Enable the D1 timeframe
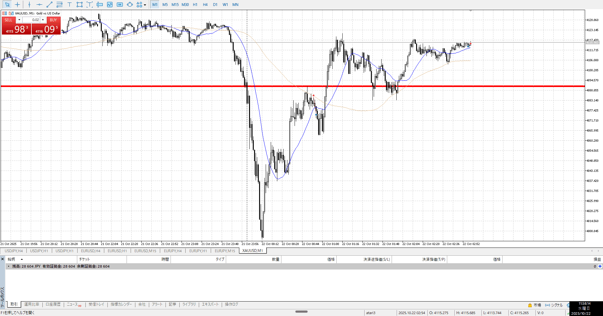This screenshot has width=603, height=316. point(215,5)
